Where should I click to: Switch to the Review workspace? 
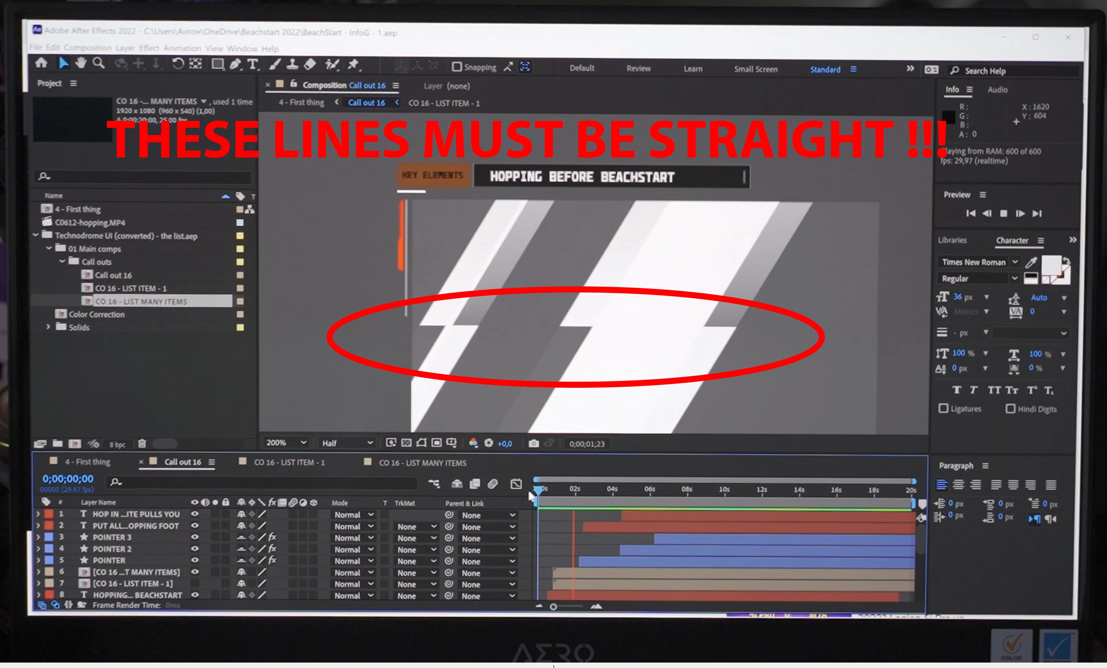coord(638,68)
